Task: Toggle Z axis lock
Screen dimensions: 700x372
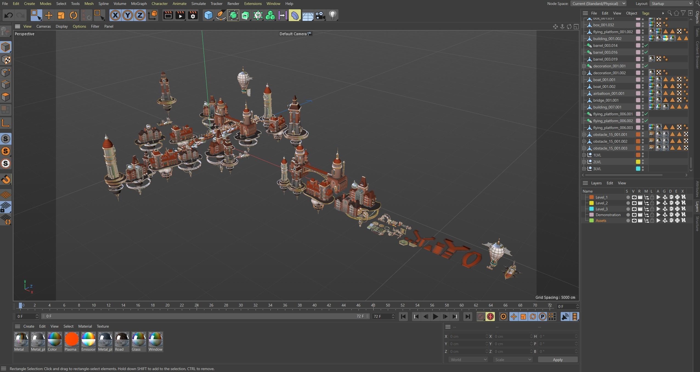Action: [140, 15]
